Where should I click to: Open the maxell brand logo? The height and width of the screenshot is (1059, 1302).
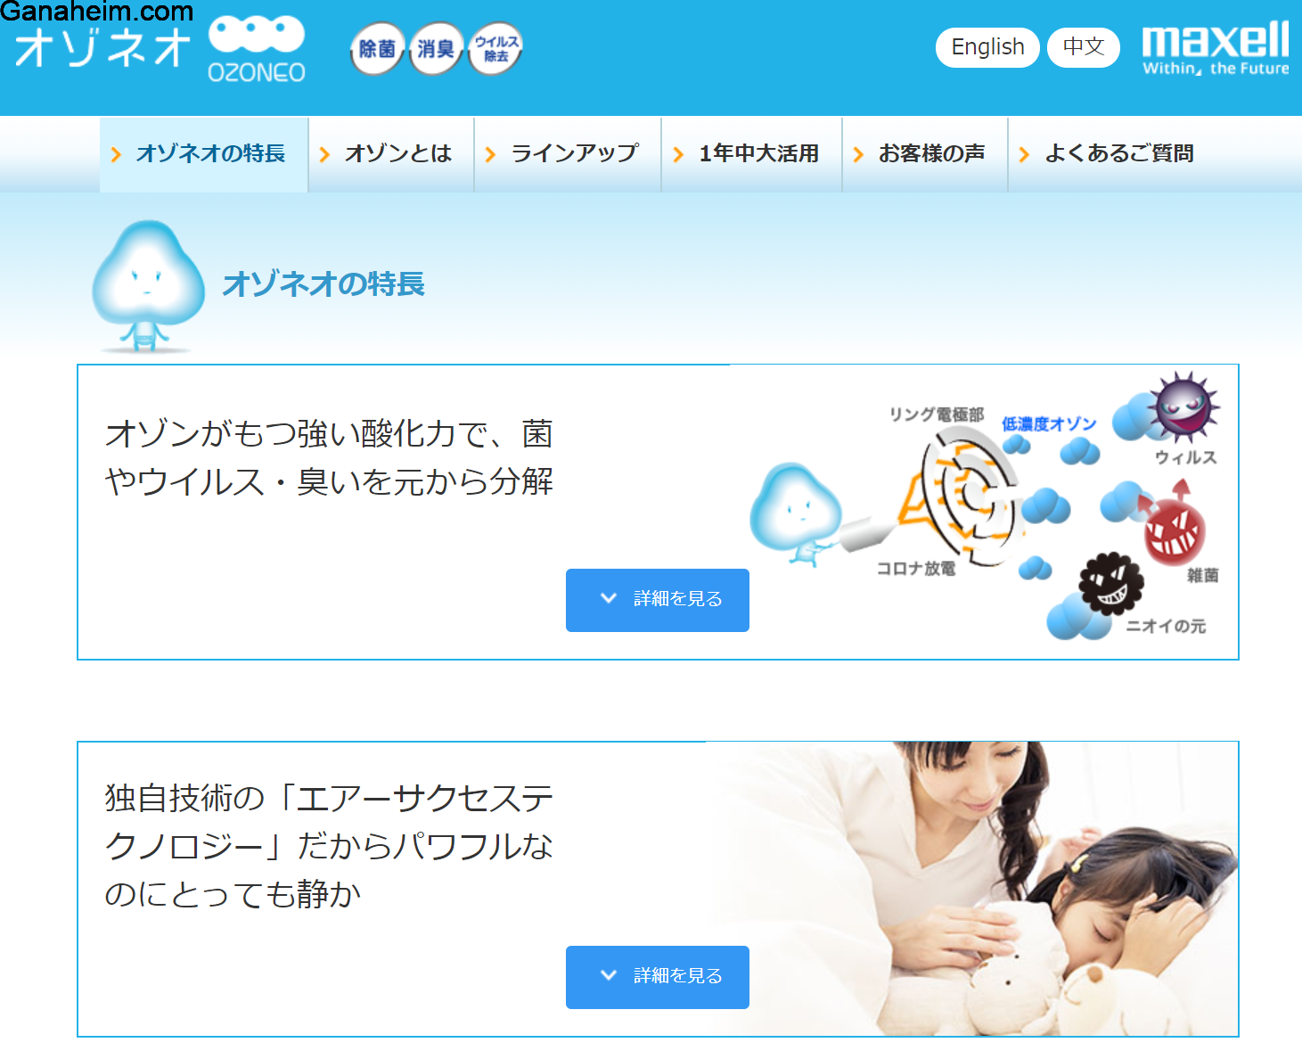[1216, 48]
